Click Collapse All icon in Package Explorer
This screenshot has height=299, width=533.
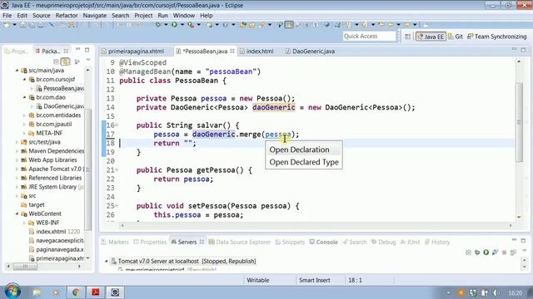click(x=56, y=61)
